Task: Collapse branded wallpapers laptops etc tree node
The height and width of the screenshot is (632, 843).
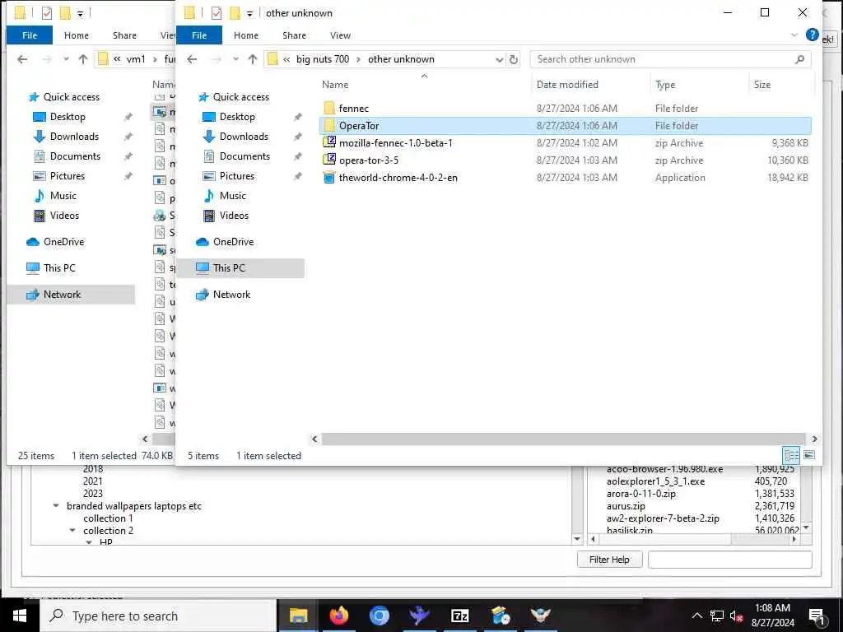Action: pyautogui.click(x=56, y=506)
